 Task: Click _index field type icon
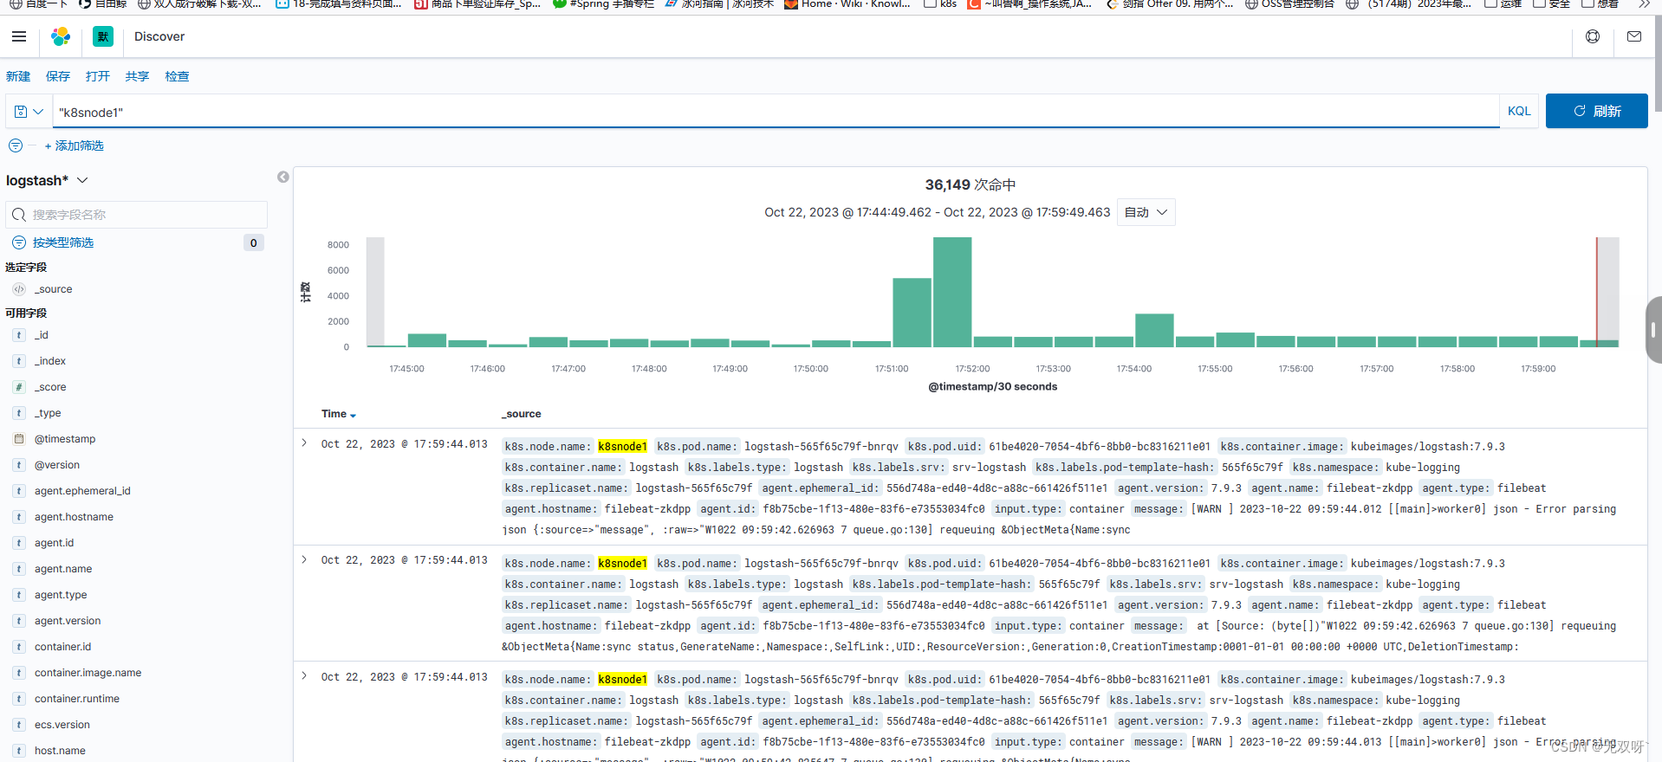click(19, 361)
